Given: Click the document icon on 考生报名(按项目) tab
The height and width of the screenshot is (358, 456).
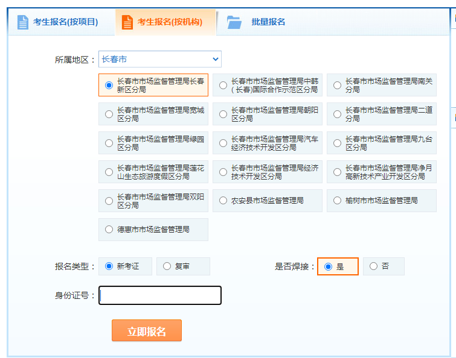Looking at the screenshot, I should click(x=23, y=22).
